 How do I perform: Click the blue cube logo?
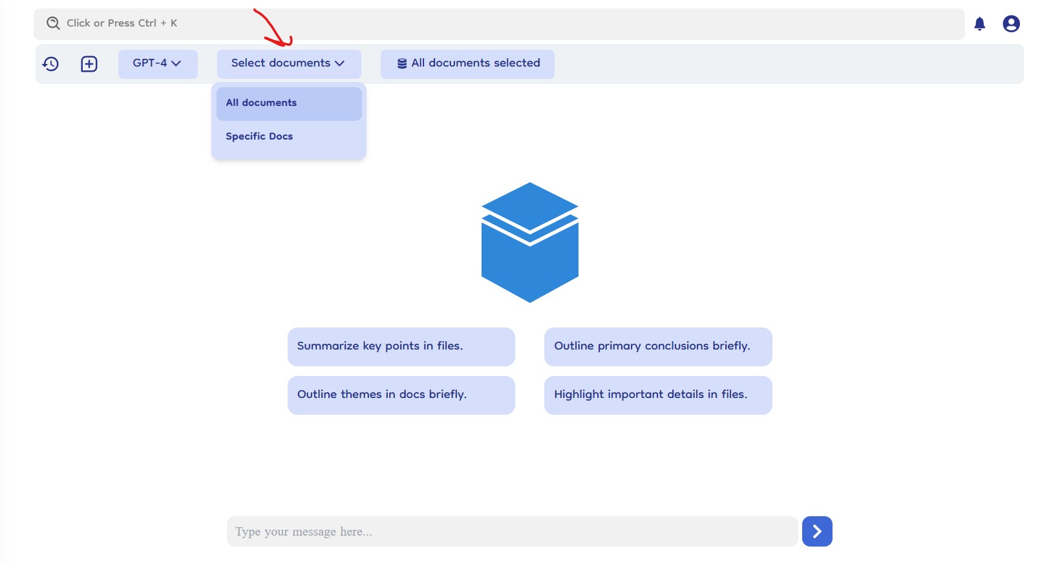(x=529, y=242)
